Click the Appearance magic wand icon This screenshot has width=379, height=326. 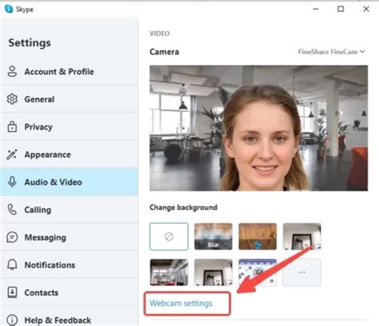[12, 154]
